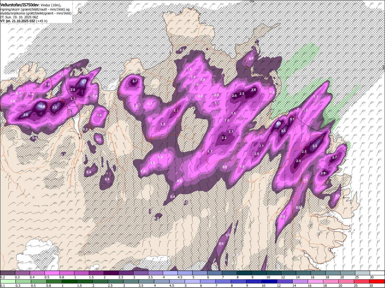Click the red-pink 25 rain legend swatch
The height and width of the screenshot is (288, 385).
(362, 281)
